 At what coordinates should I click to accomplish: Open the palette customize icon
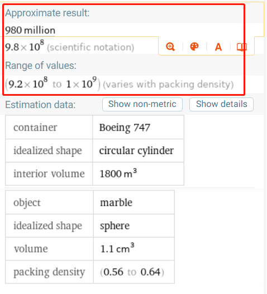pyautogui.click(x=194, y=46)
